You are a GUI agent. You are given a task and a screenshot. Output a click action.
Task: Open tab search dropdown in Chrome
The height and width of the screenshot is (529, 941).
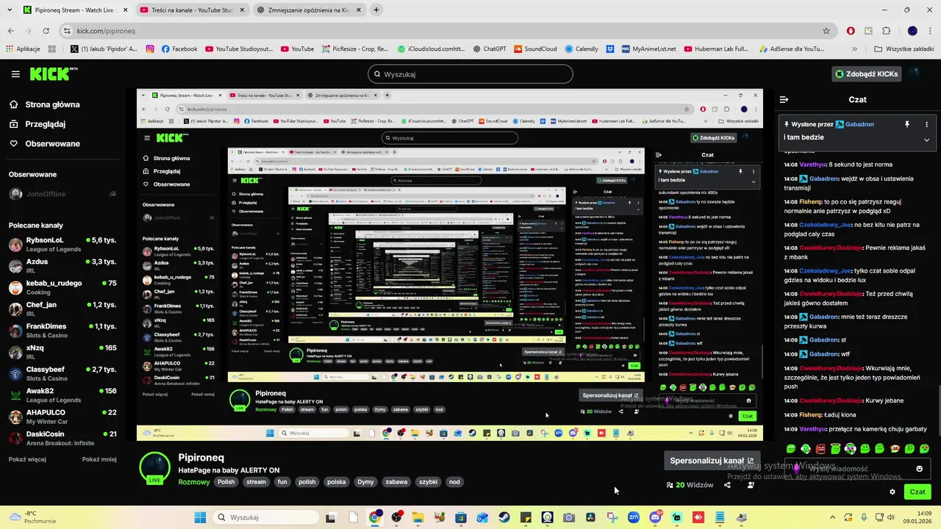[11, 10]
